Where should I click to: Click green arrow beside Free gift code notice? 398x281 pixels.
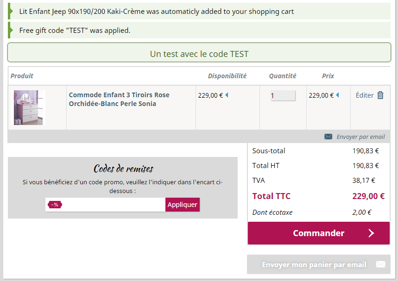point(10,30)
